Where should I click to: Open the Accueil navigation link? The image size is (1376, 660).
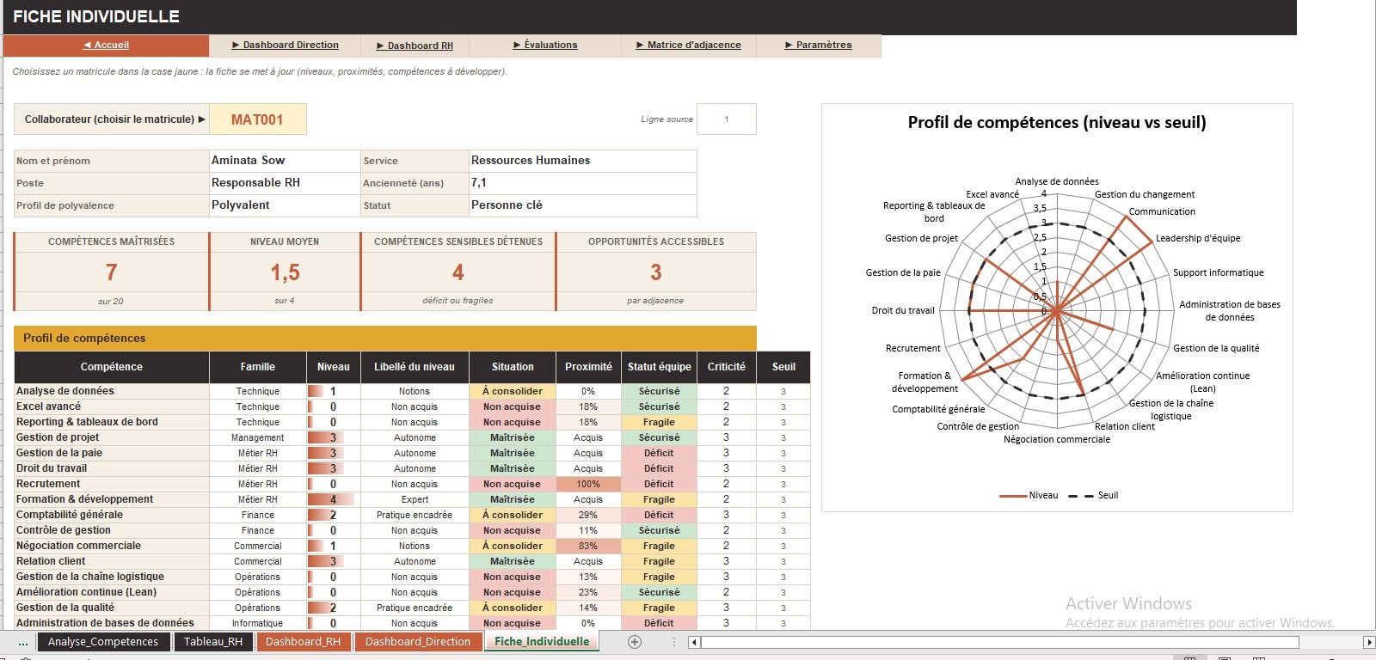(x=106, y=46)
